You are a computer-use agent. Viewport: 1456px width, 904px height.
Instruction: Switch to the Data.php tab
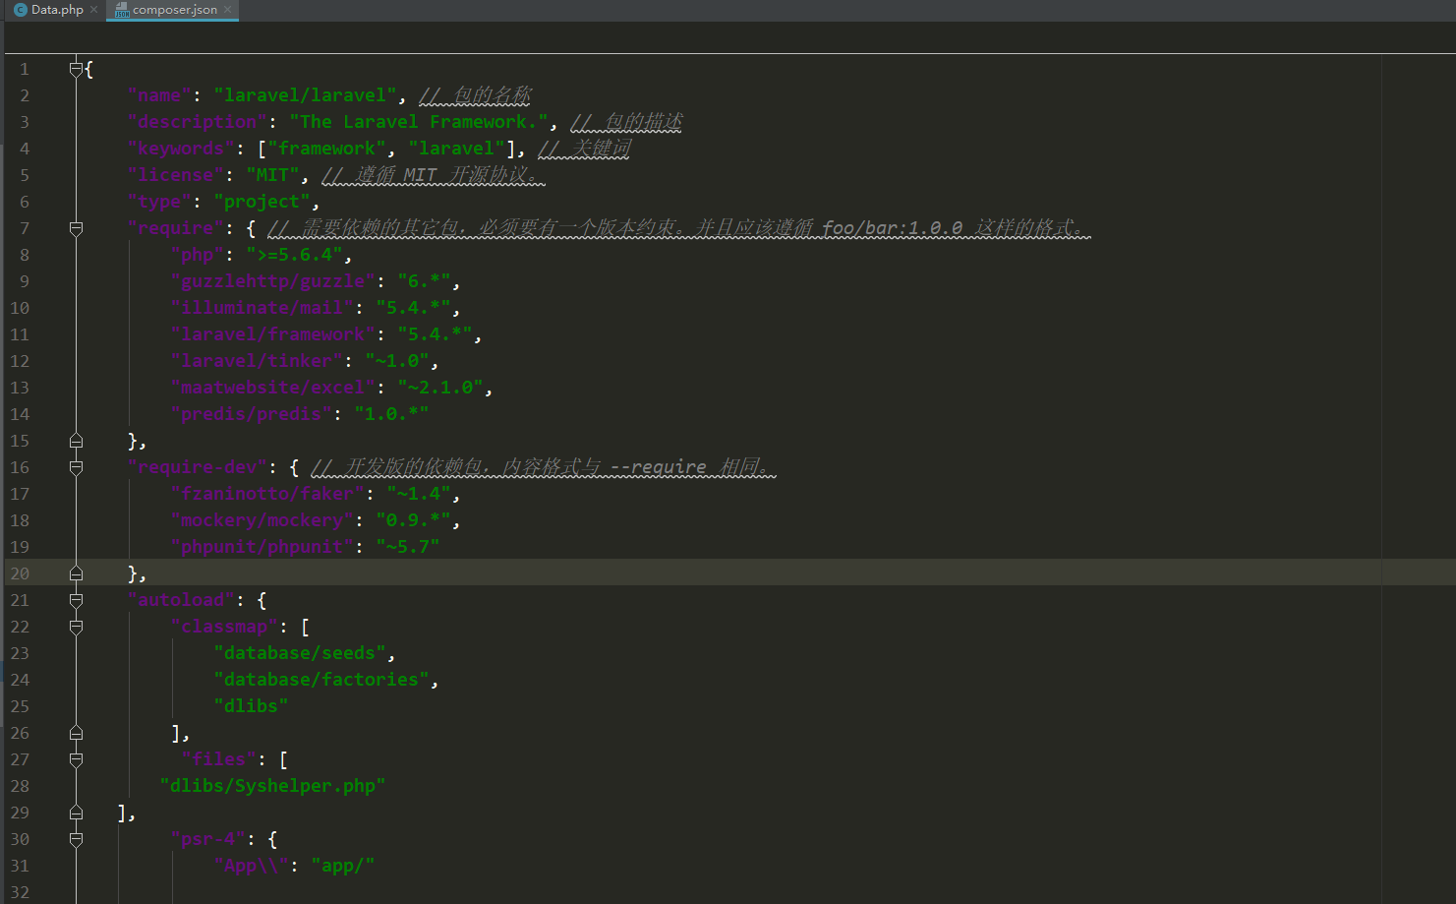coord(57,10)
